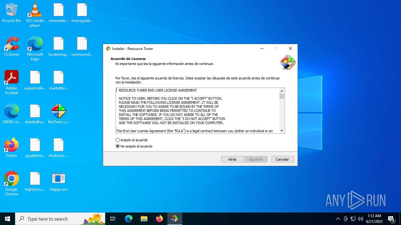401x225 pixels.
Task: Click the Resource Tuner logo in header
Action: point(288,62)
